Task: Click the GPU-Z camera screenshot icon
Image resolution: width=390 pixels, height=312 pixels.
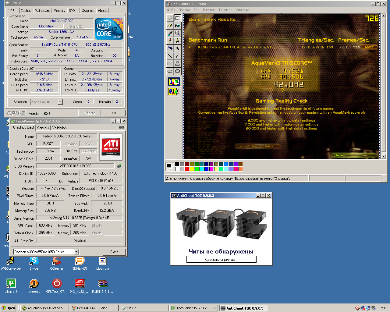Action: coord(122,127)
